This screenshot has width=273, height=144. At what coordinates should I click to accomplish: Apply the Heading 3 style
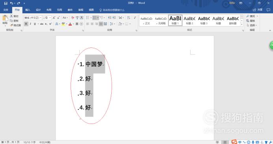[204, 20]
